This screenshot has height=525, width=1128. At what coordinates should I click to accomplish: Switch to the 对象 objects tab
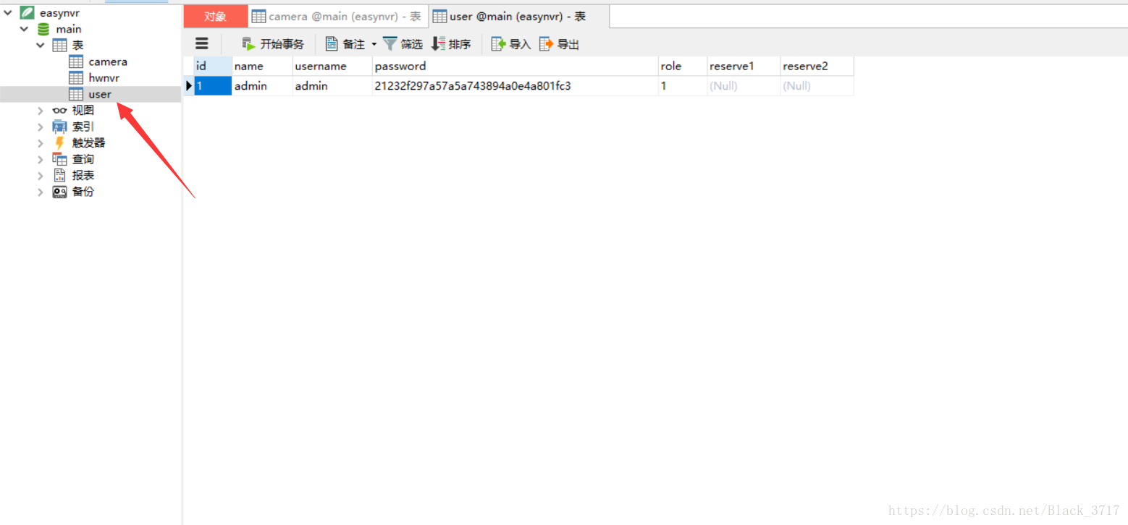tap(215, 16)
